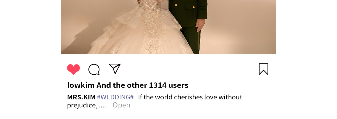Click the beige backdrop right of the groom
This screenshot has width=337, height=119.
pos(241,27)
